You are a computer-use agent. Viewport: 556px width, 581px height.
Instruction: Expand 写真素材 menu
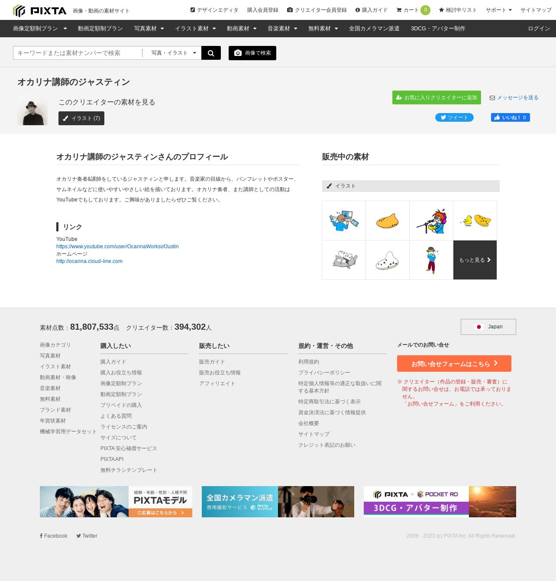[x=149, y=29]
